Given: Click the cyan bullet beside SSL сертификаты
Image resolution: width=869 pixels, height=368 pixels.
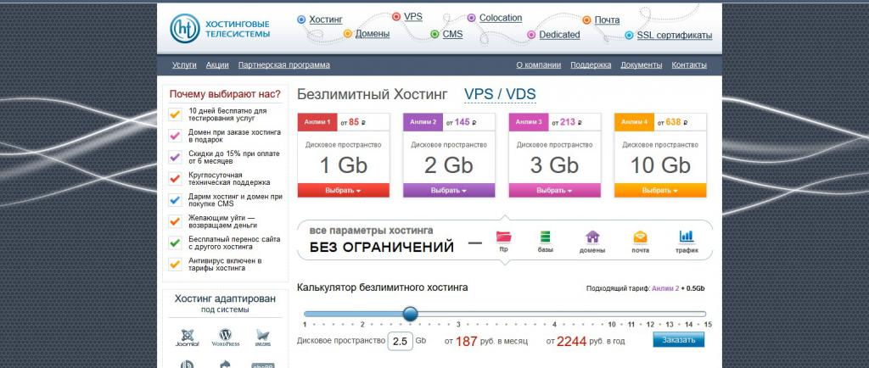Looking at the screenshot, I should point(629,36).
